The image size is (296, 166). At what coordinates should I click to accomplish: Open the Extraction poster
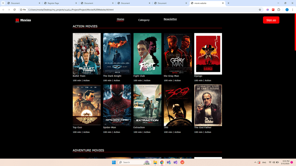[x=147, y=105]
